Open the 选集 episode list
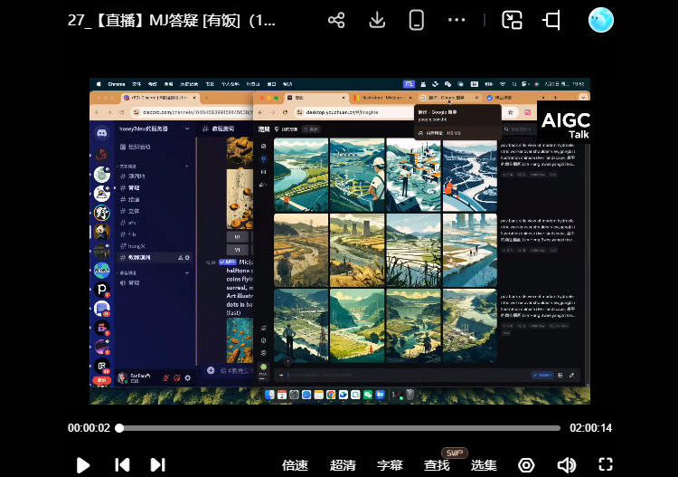This screenshot has height=477, width=678. [x=484, y=465]
